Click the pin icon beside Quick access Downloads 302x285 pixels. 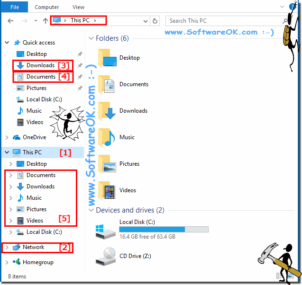tap(80, 65)
